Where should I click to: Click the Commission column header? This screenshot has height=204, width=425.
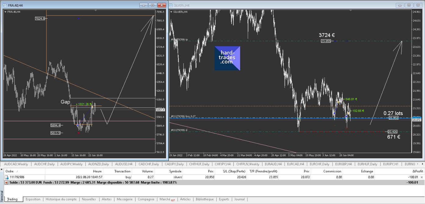click(x=326, y=171)
